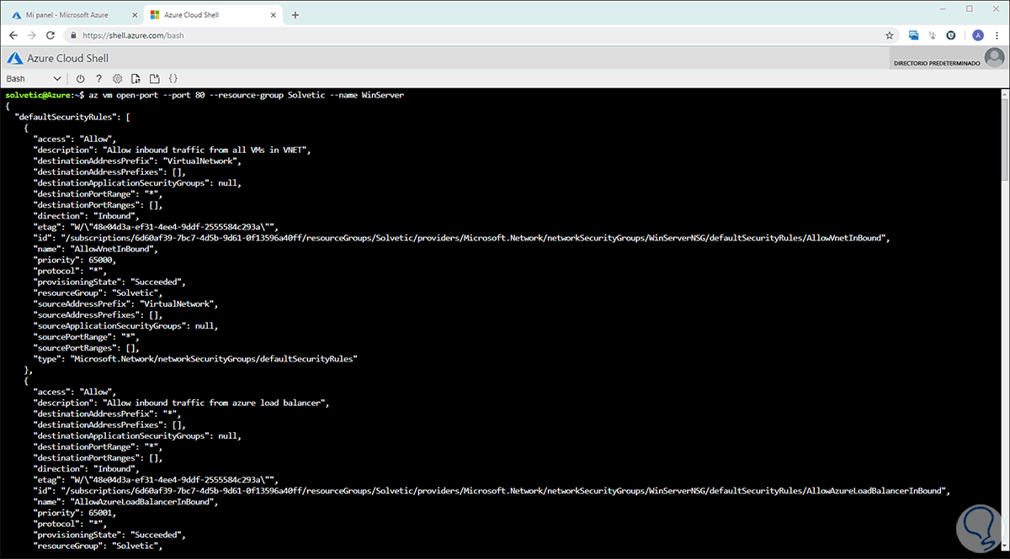Click the Azure Cloud Shell title text
Screen dimensions: 1010x559
pos(69,58)
